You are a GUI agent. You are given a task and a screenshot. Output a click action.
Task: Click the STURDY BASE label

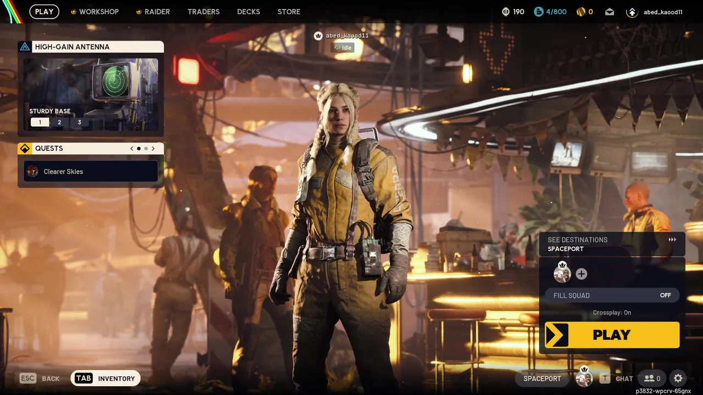(50, 111)
